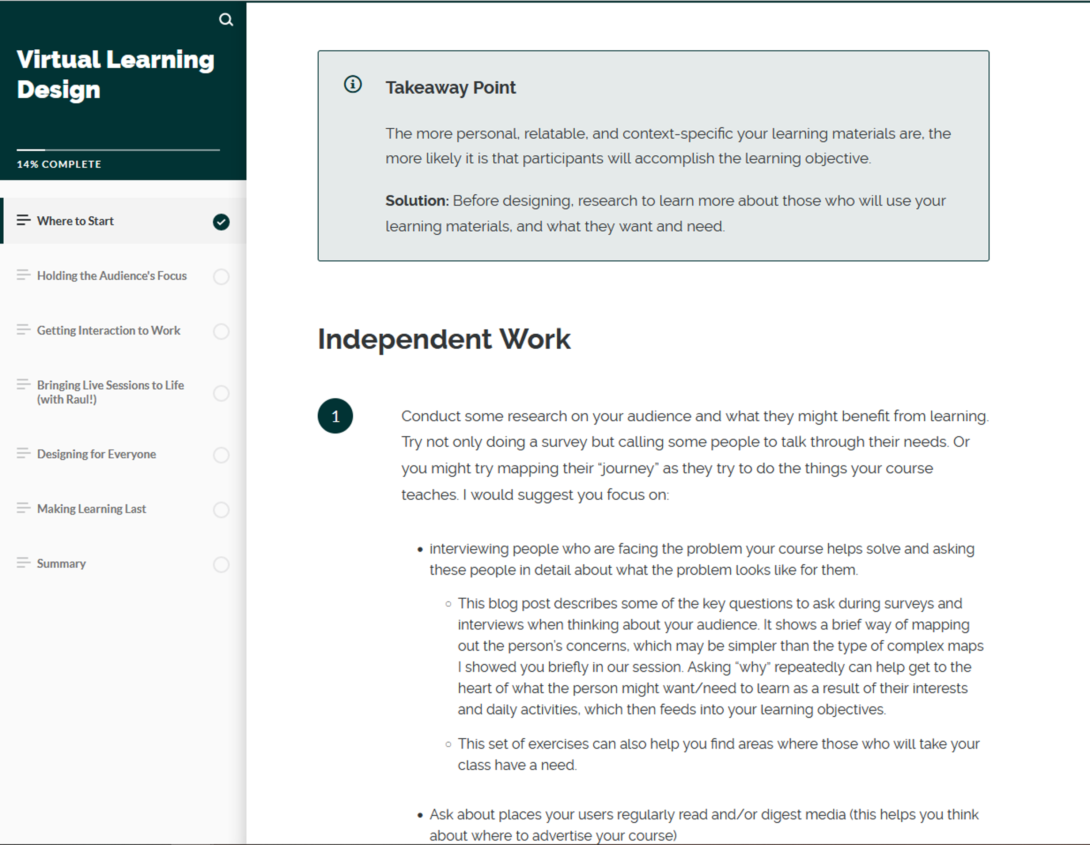
Task: Open Bringing Live Sessions to Life lesson
Action: [123, 393]
